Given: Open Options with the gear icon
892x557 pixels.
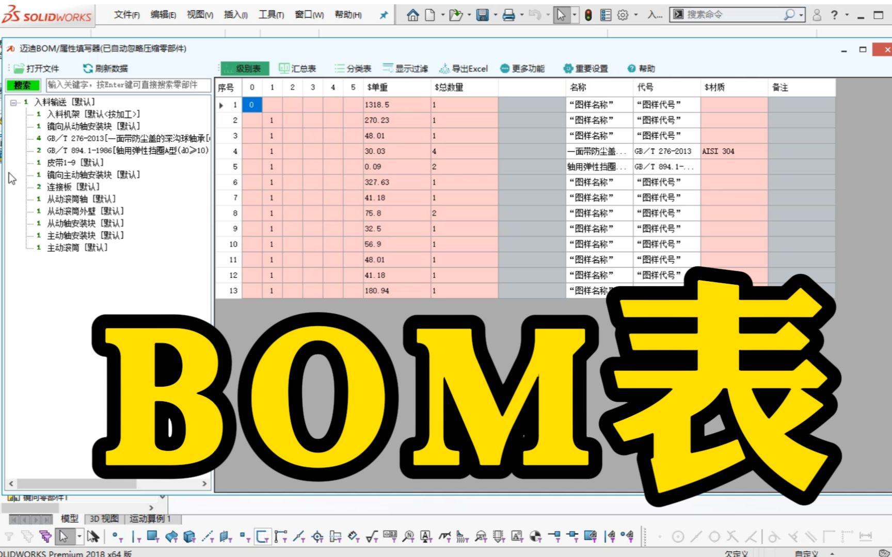Looking at the screenshot, I should pos(623,15).
